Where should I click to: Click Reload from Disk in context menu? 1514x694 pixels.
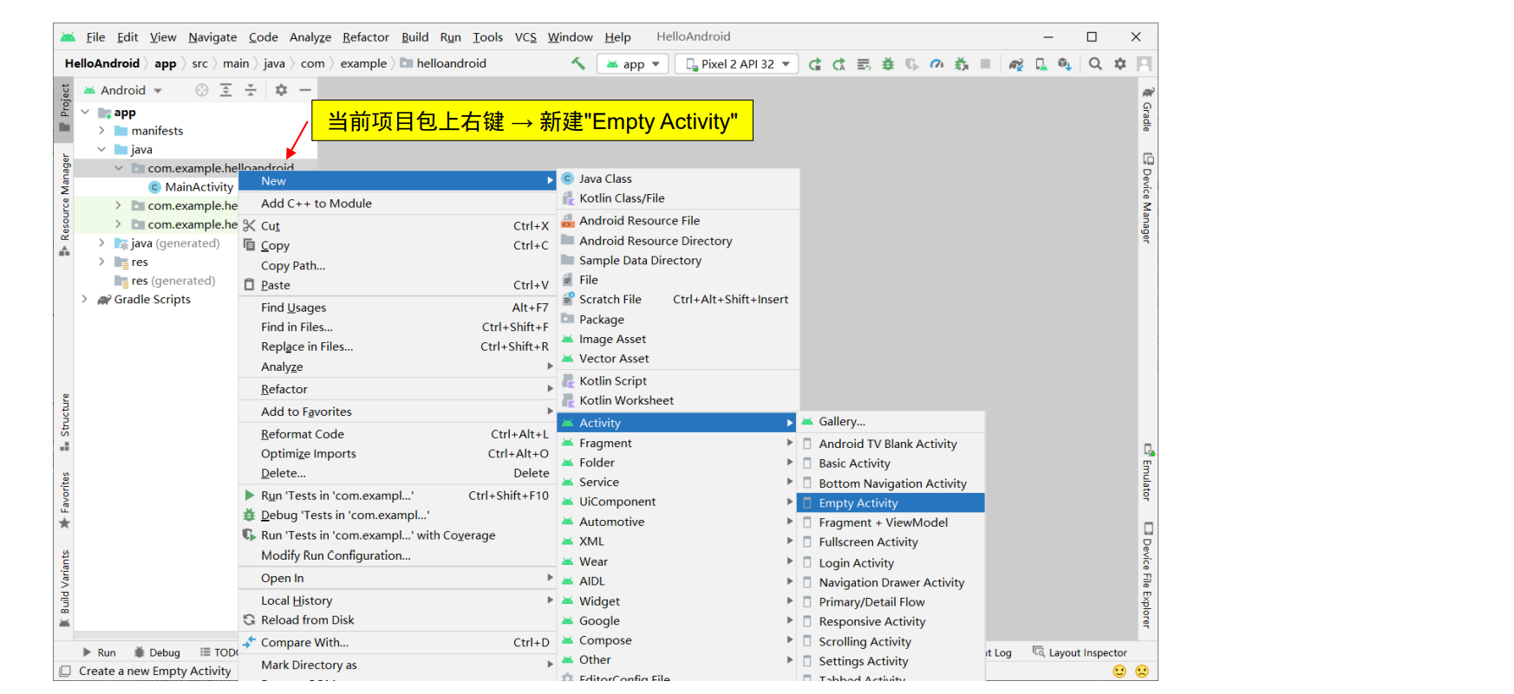pos(397,620)
